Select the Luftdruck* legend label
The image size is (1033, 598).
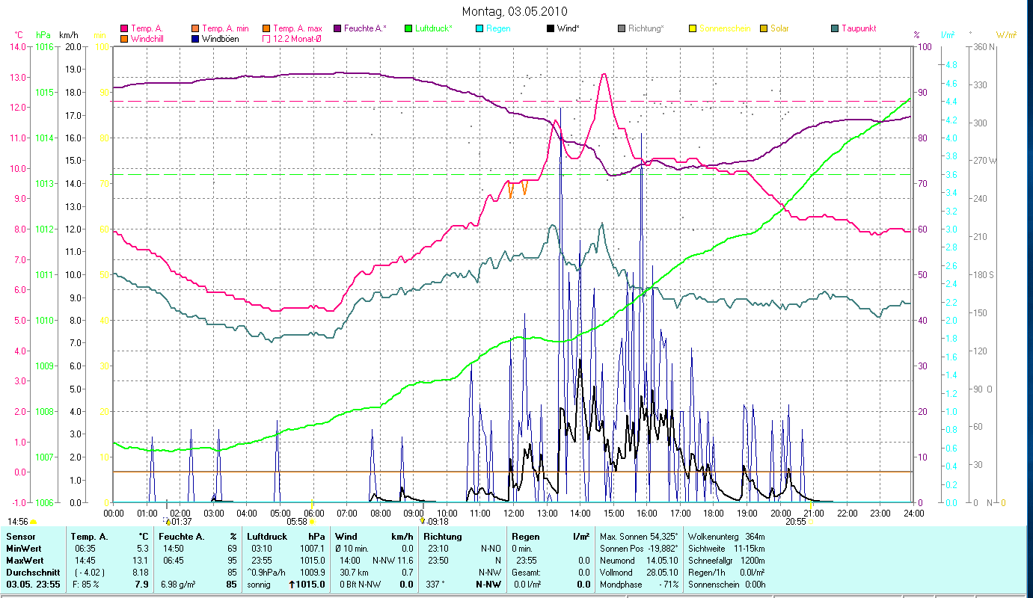click(433, 29)
